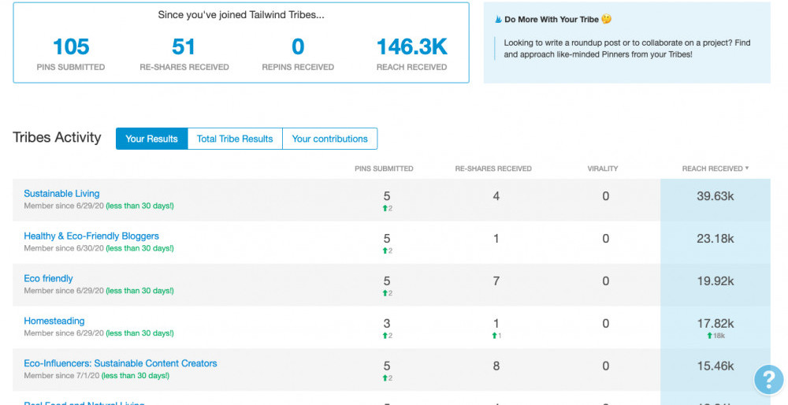The height and width of the screenshot is (405, 788).
Task: Click the green 18k increase indicator
Action: (716, 336)
